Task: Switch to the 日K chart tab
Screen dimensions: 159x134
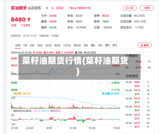Action: point(86,45)
